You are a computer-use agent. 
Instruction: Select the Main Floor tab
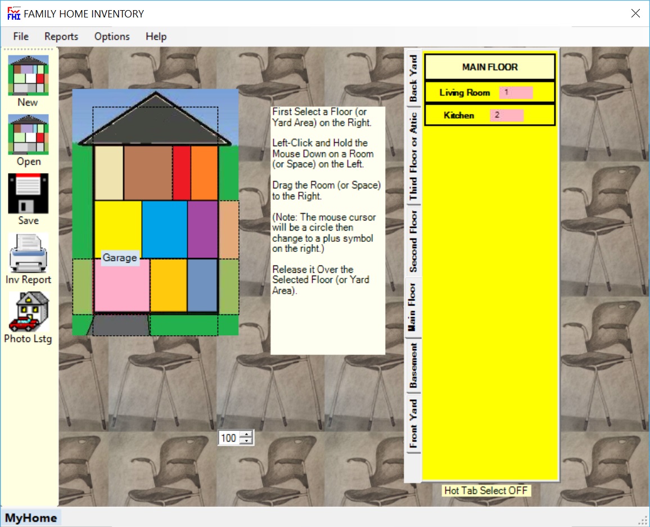(x=412, y=307)
